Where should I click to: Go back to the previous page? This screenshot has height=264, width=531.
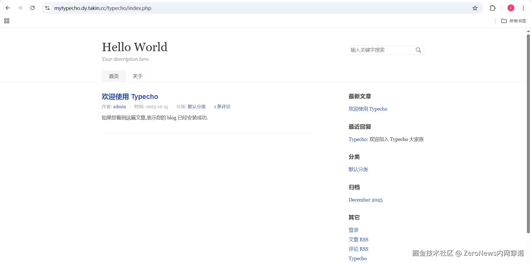point(8,8)
